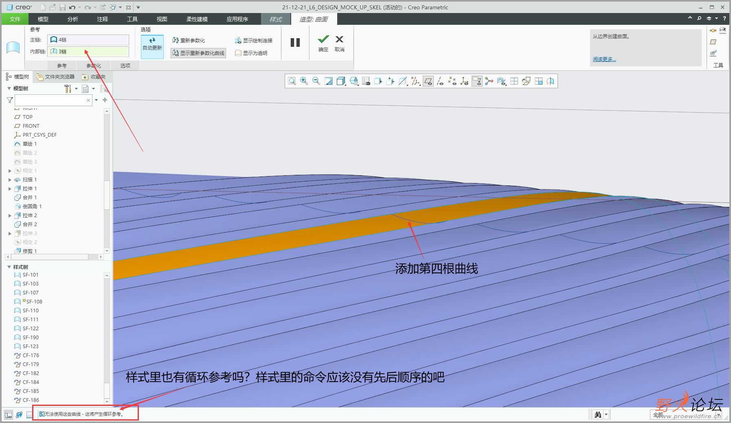Open the 参考 panel tab
The image size is (731, 423).
pyautogui.click(x=62, y=65)
